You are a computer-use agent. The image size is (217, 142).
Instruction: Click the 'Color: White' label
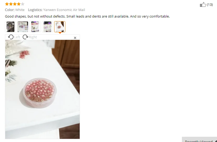15,10
